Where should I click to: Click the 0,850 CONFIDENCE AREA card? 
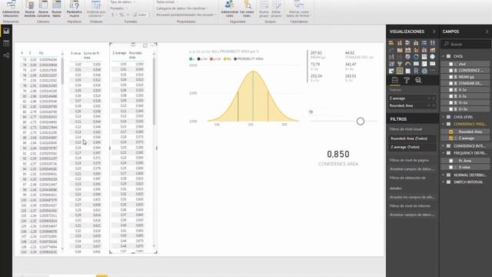point(338,158)
